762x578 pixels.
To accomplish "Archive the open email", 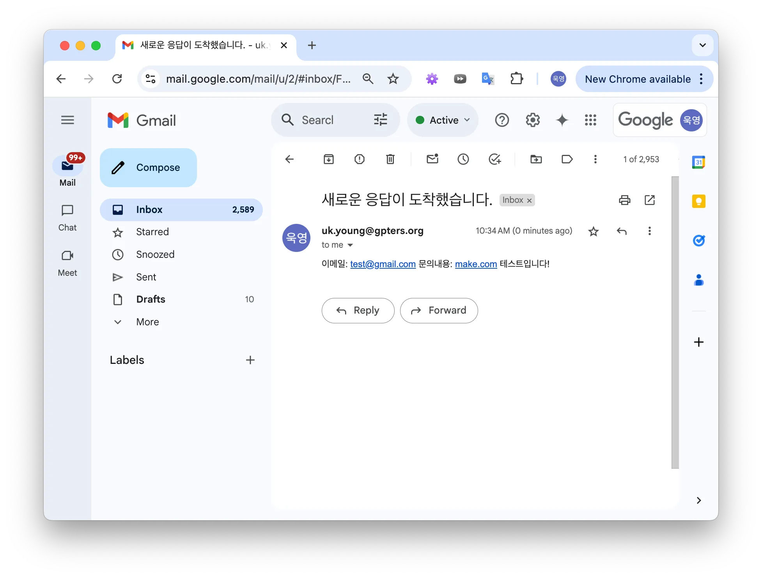I will pyautogui.click(x=328, y=159).
